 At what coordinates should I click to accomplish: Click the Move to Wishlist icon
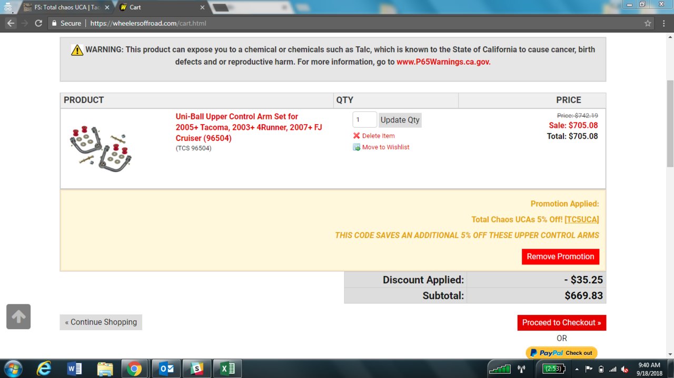(x=356, y=147)
